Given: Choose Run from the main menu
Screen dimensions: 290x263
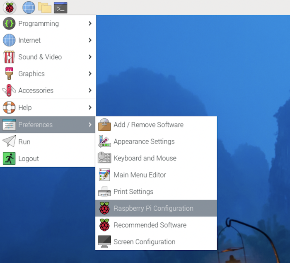Looking at the screenshot, I should pos(48,142).
